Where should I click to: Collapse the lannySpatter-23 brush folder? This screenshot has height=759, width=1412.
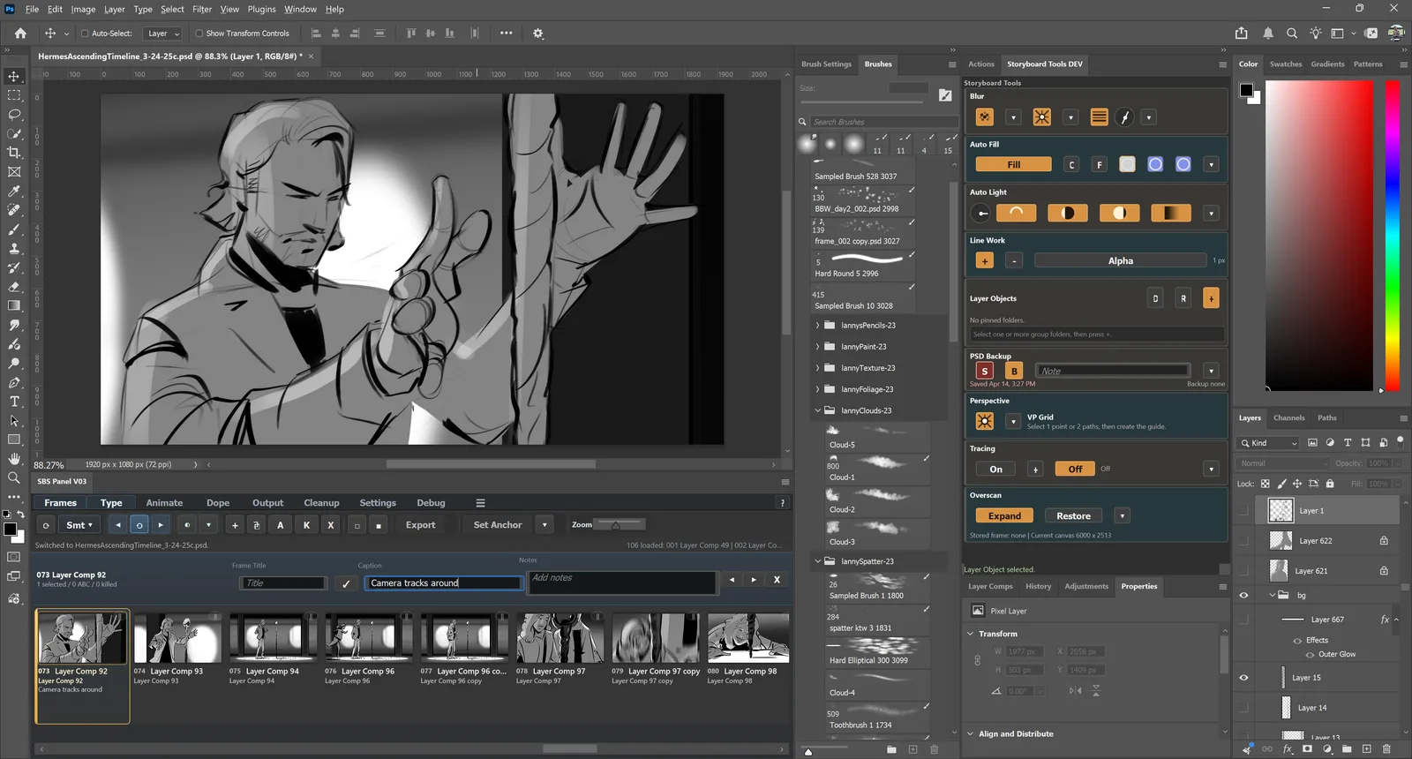(x=817, y=561)
